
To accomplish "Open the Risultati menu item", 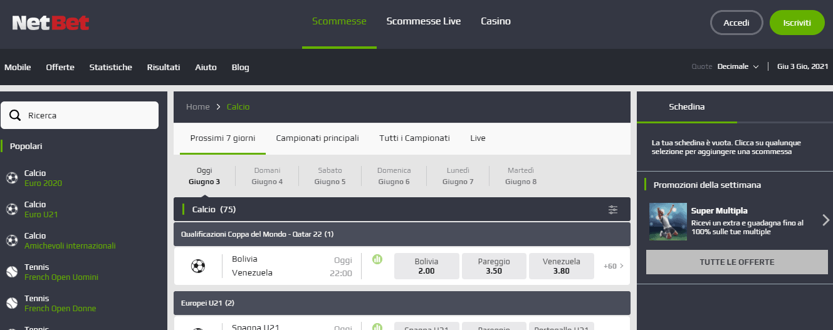I will click(x=164, y=67).
